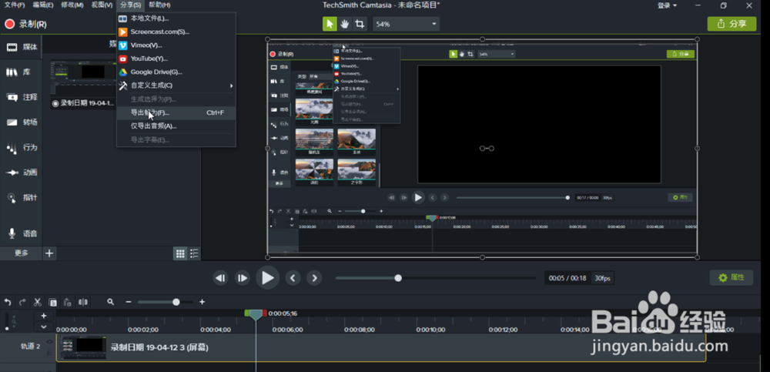Screen dimensions: 770x372
Task: Click the playback progress slider handle
Action: [398, 278]
